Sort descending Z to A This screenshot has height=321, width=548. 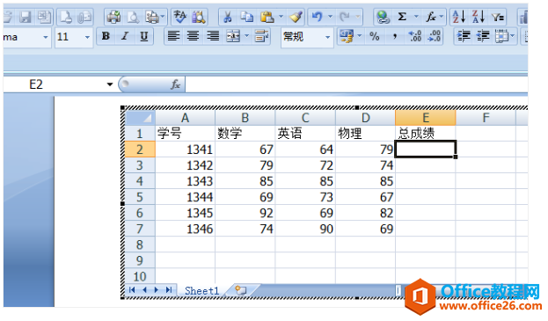point(479,17)
